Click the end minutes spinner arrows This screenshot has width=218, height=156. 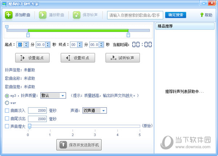(80, 45)
